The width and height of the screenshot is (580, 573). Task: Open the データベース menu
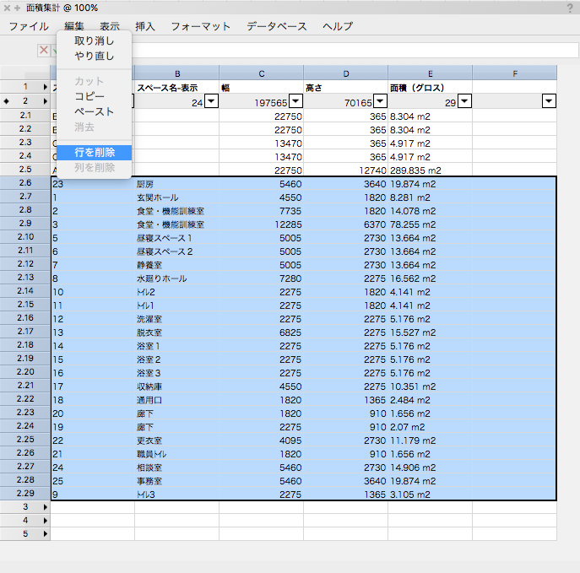277,26
